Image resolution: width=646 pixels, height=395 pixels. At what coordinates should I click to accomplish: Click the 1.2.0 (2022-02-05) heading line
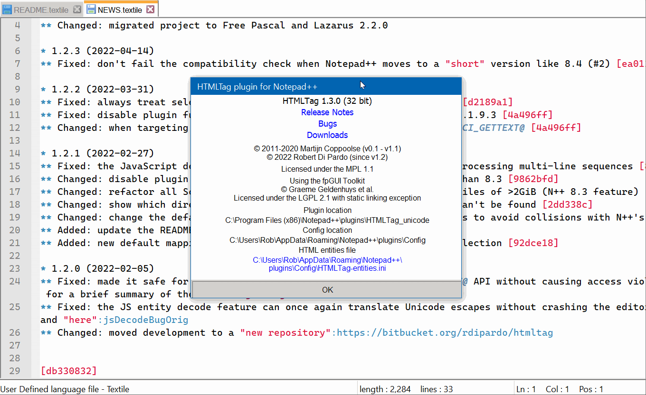[97, 268]
